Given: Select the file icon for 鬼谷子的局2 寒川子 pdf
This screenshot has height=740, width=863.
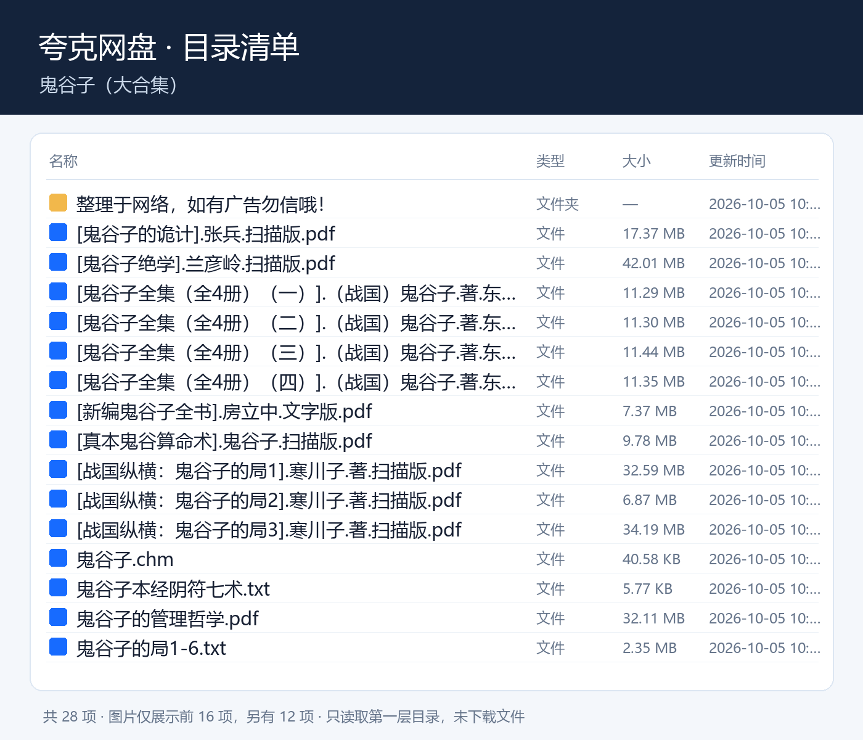Looking at the screenshot, I should [x=58, y=499].
